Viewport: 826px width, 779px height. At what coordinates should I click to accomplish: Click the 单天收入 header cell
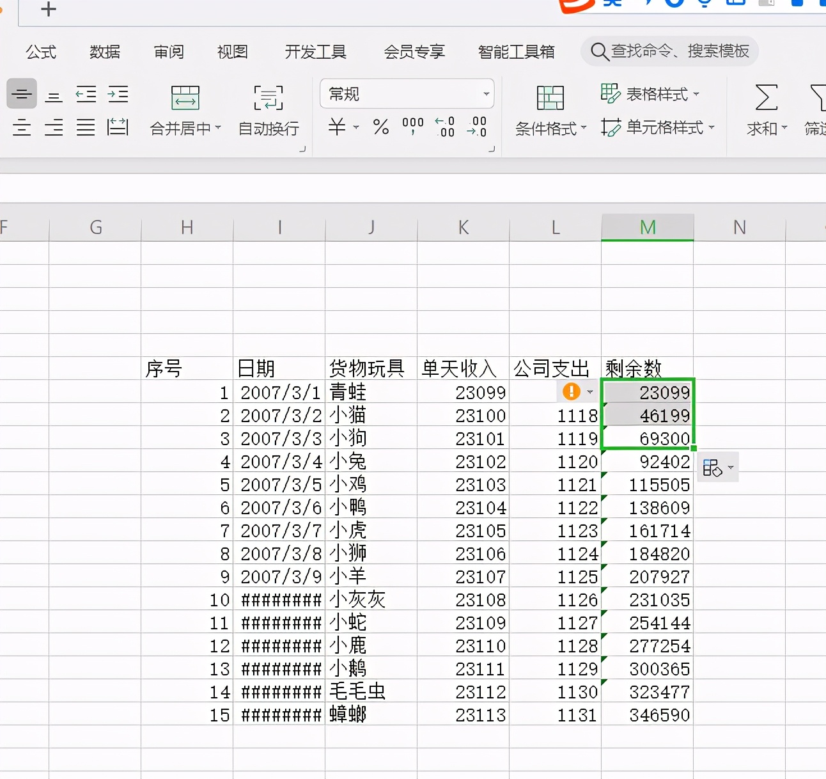coord(464,368)
